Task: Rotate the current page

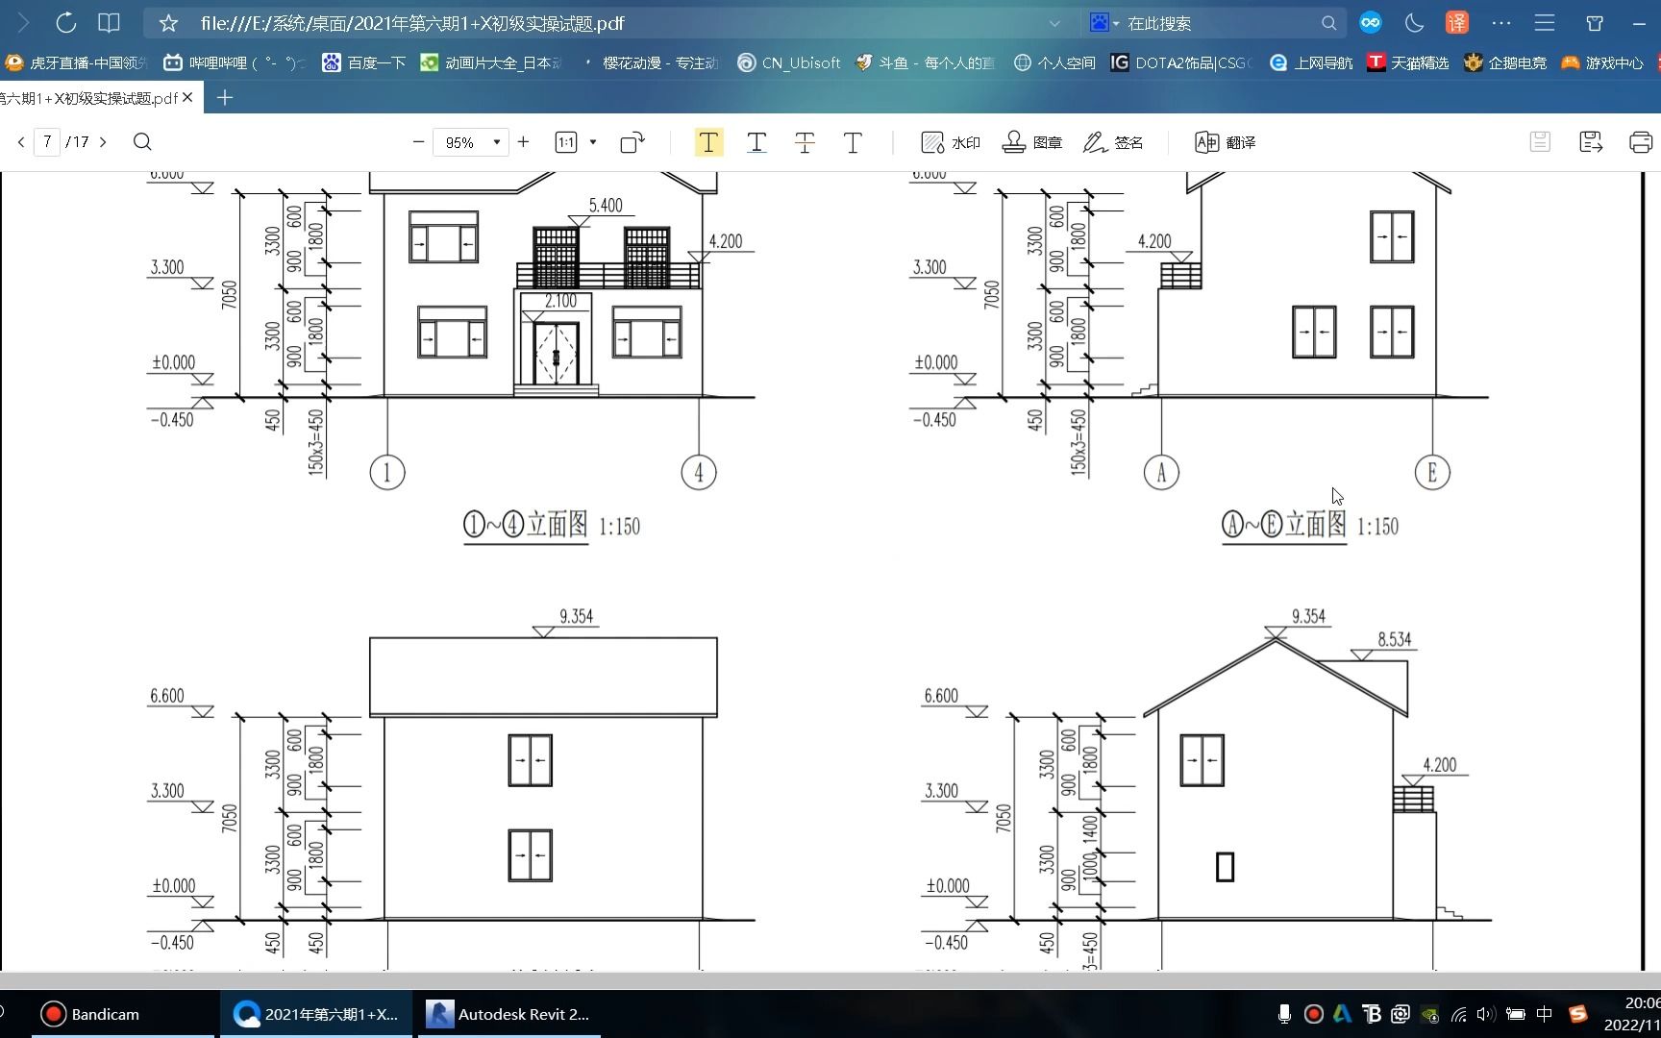Action: click(630, 142)
